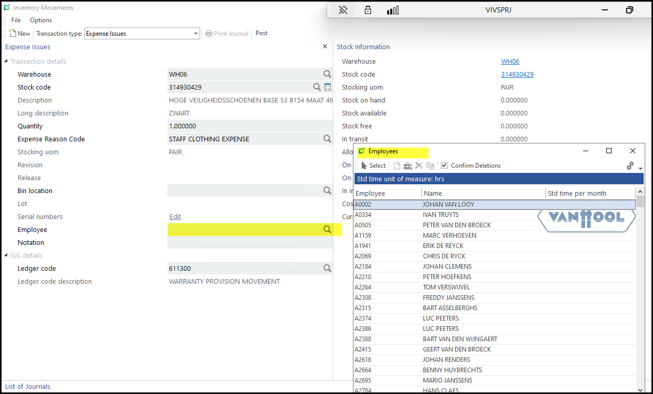Image resolution: width=653 pixels, height=394 pixels.
Task: Open the Transaction type dropdown
Action: click(x=196, y=34)
